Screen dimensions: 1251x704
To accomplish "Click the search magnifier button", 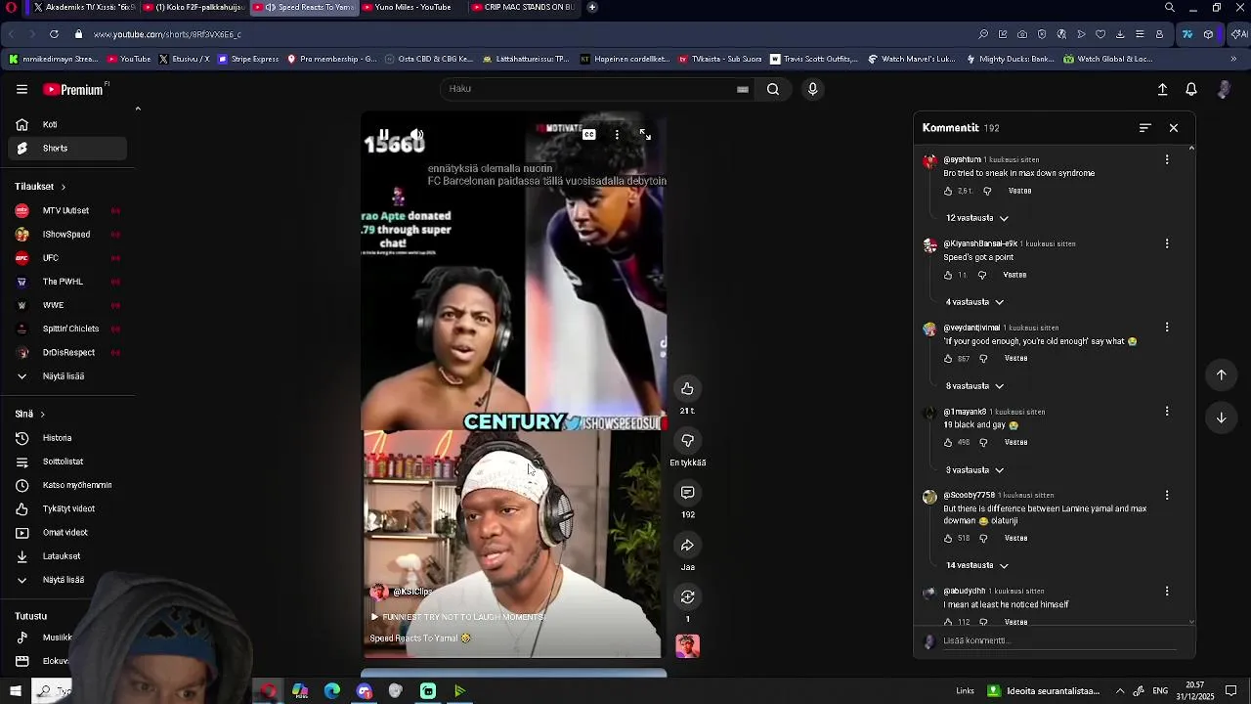I will click(x=773, y=89).
